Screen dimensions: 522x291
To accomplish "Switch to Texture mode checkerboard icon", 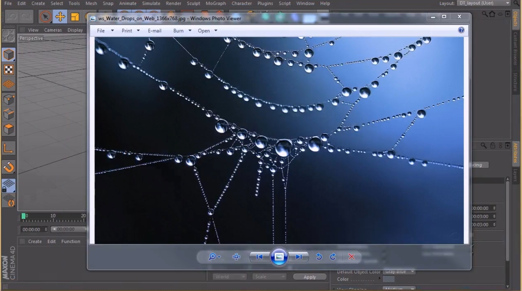I will tap(9, 70).
